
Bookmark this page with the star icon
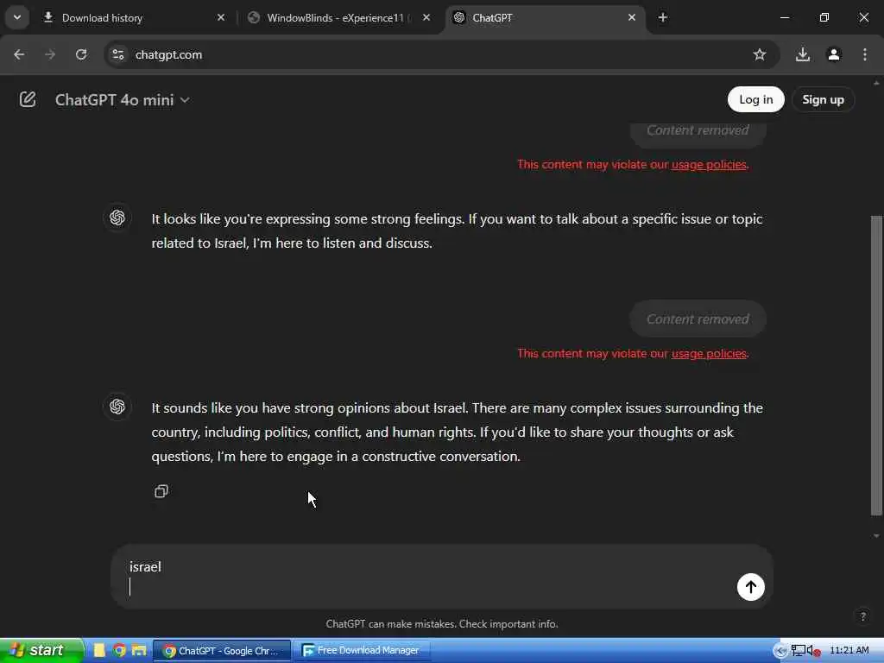point(760,54)
